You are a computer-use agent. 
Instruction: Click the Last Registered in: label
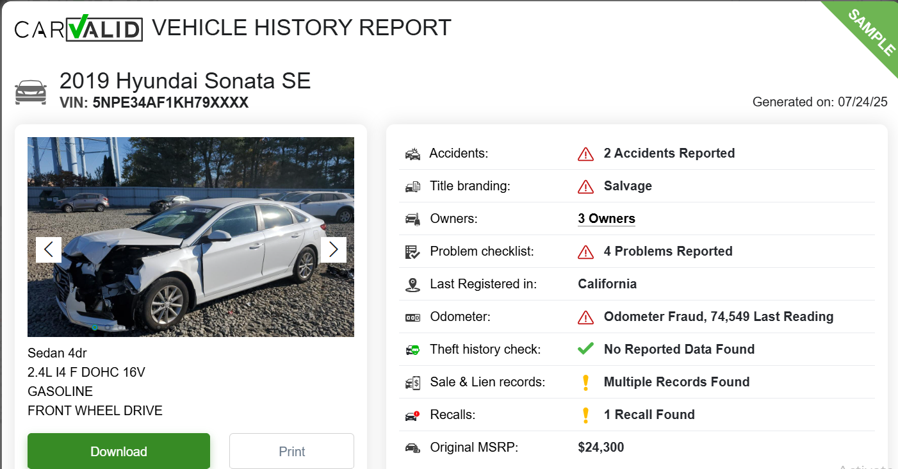[x=484, y=284]
